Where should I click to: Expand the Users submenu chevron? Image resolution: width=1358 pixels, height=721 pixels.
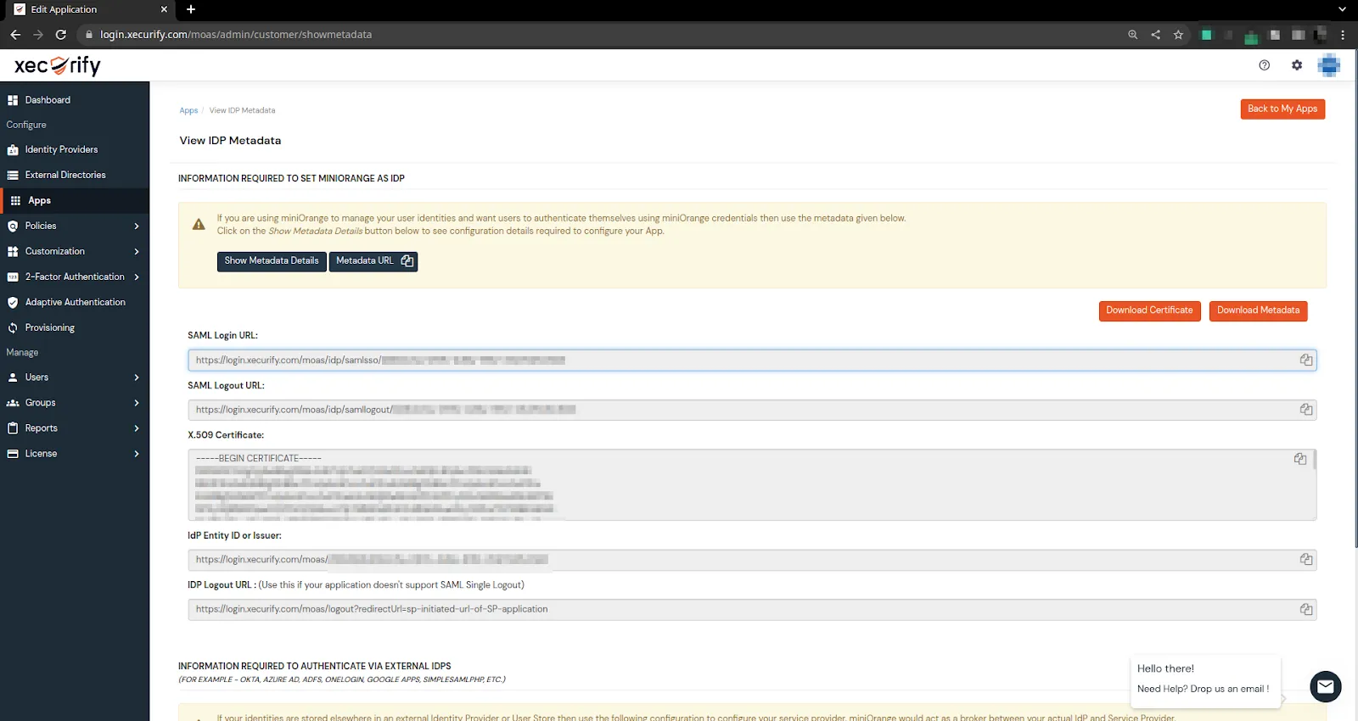tap(137, 377)
